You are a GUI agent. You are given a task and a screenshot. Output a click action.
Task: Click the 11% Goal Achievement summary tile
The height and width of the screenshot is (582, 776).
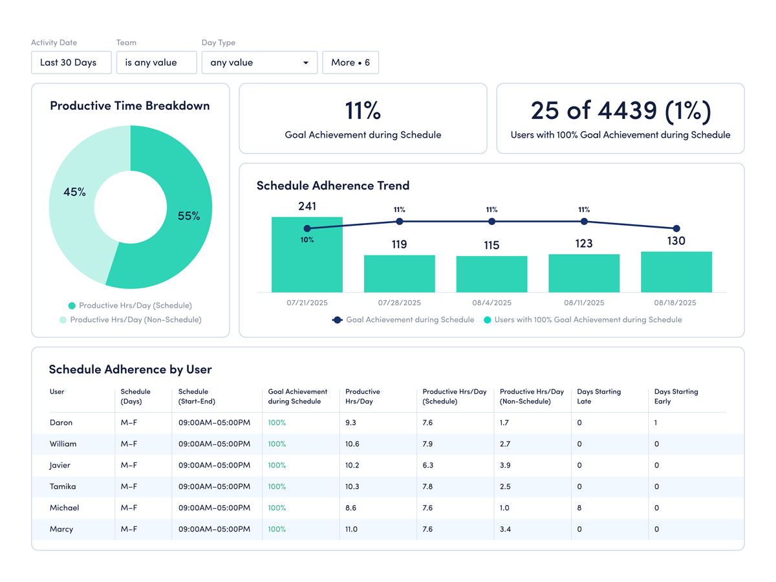click(x=363, y=118)
